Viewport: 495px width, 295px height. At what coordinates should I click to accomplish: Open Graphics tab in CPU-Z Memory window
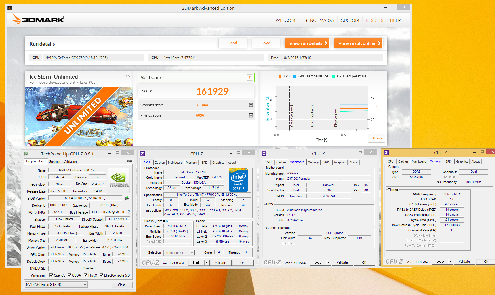(x=462, y=161)
